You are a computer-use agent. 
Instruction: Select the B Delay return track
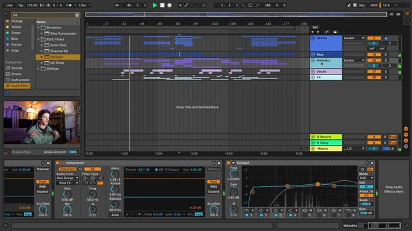point(326,142)
